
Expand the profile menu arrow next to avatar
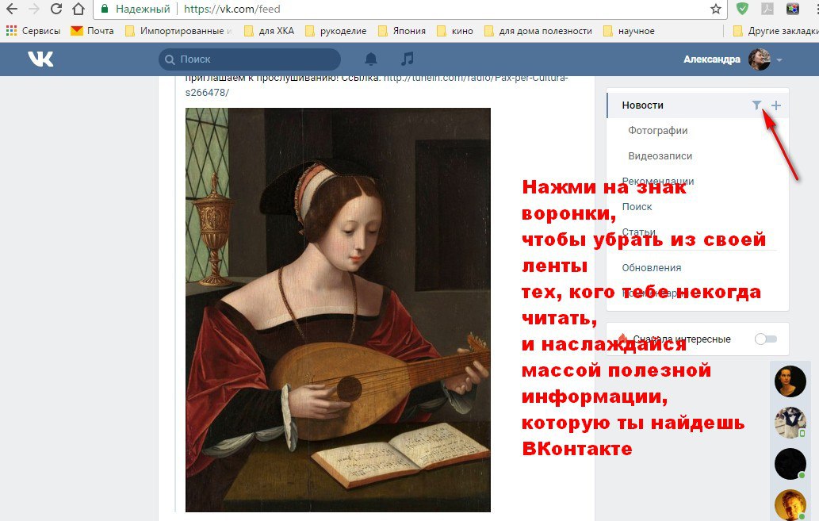779,59
